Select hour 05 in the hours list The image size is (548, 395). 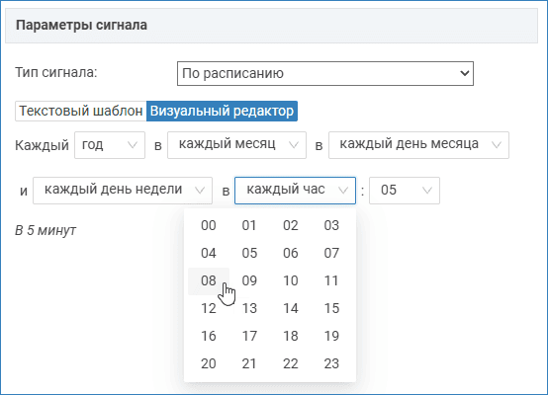249,254
